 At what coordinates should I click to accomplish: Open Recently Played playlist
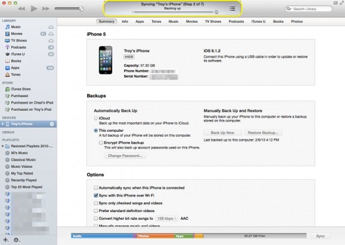24,180
